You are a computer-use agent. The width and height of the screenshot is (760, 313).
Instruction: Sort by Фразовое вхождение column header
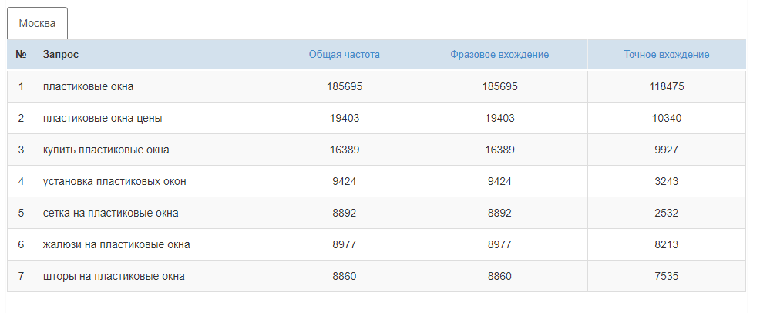[x=499, y=55]
